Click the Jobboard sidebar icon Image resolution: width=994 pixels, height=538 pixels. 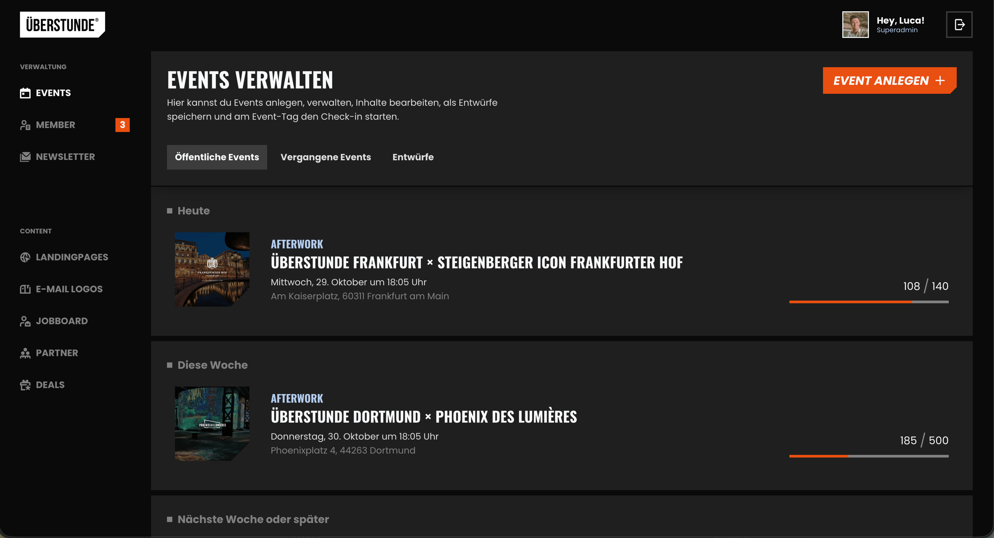pyautogui.click(x=25, y=321)
